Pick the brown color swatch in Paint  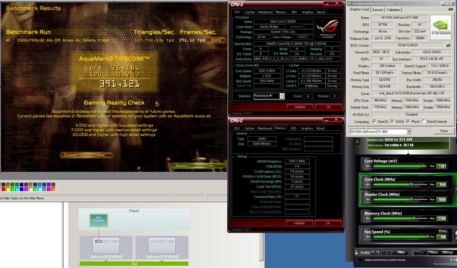(53, 185)
